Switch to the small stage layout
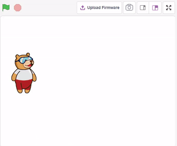Screen dimensions: 177x146 [x=143, y=8]
